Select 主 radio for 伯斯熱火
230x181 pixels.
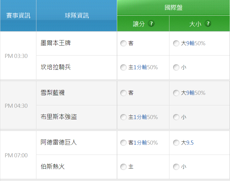[123, 167]
